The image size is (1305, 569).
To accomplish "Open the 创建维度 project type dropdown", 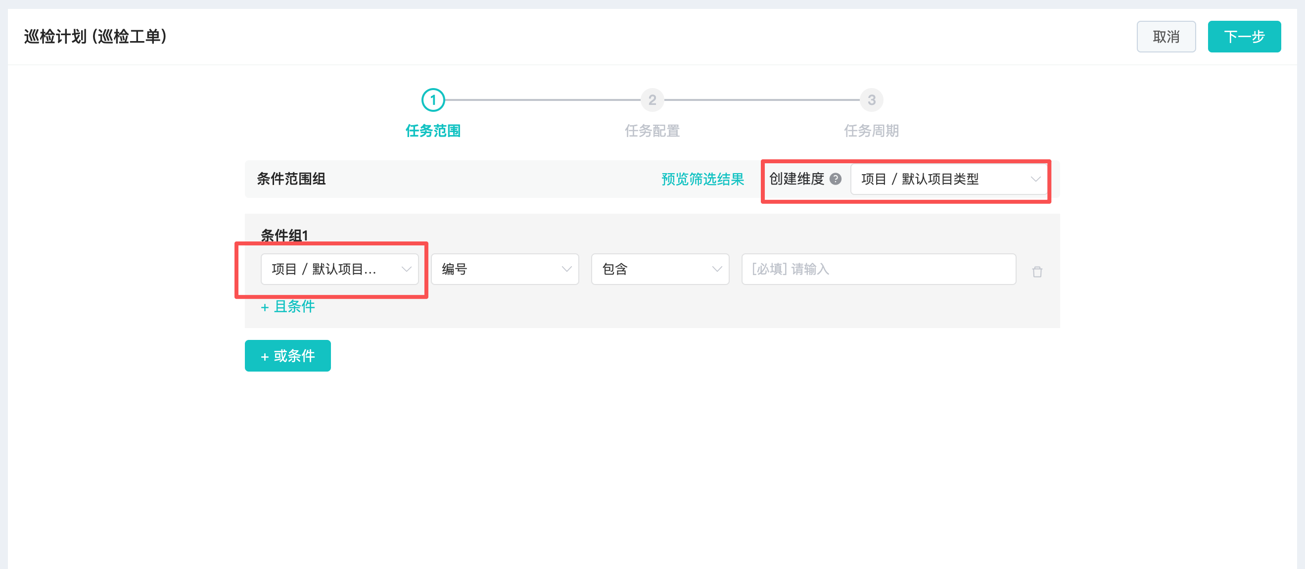I will pyautogui.click(x=948, y=179).
